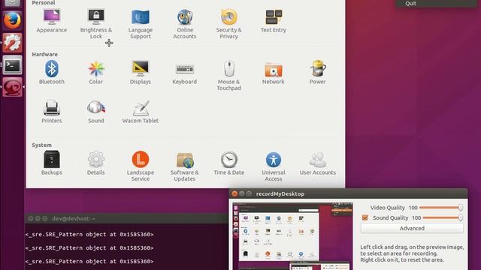Click the Video Quality value 100
Viewport: 481px width, 270px height.
[413, 208]
